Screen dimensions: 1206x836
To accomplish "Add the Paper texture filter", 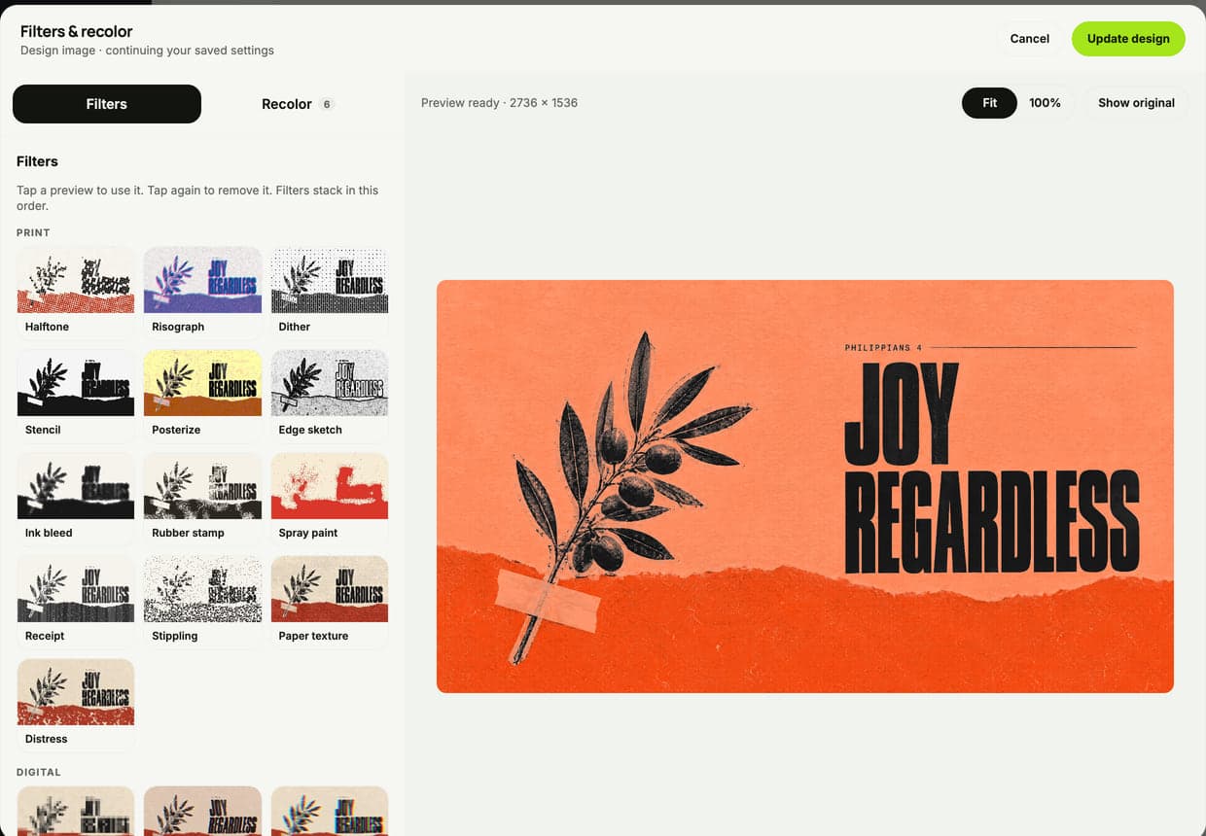I will (330, 601).
